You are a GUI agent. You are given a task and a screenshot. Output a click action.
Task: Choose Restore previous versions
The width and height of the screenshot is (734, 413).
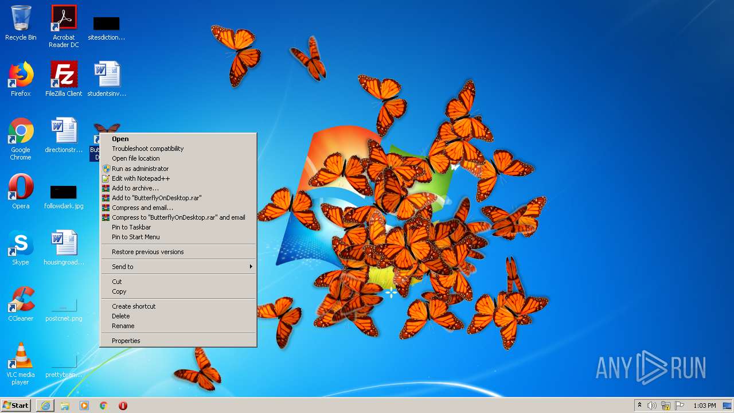(x=178, y=252)
